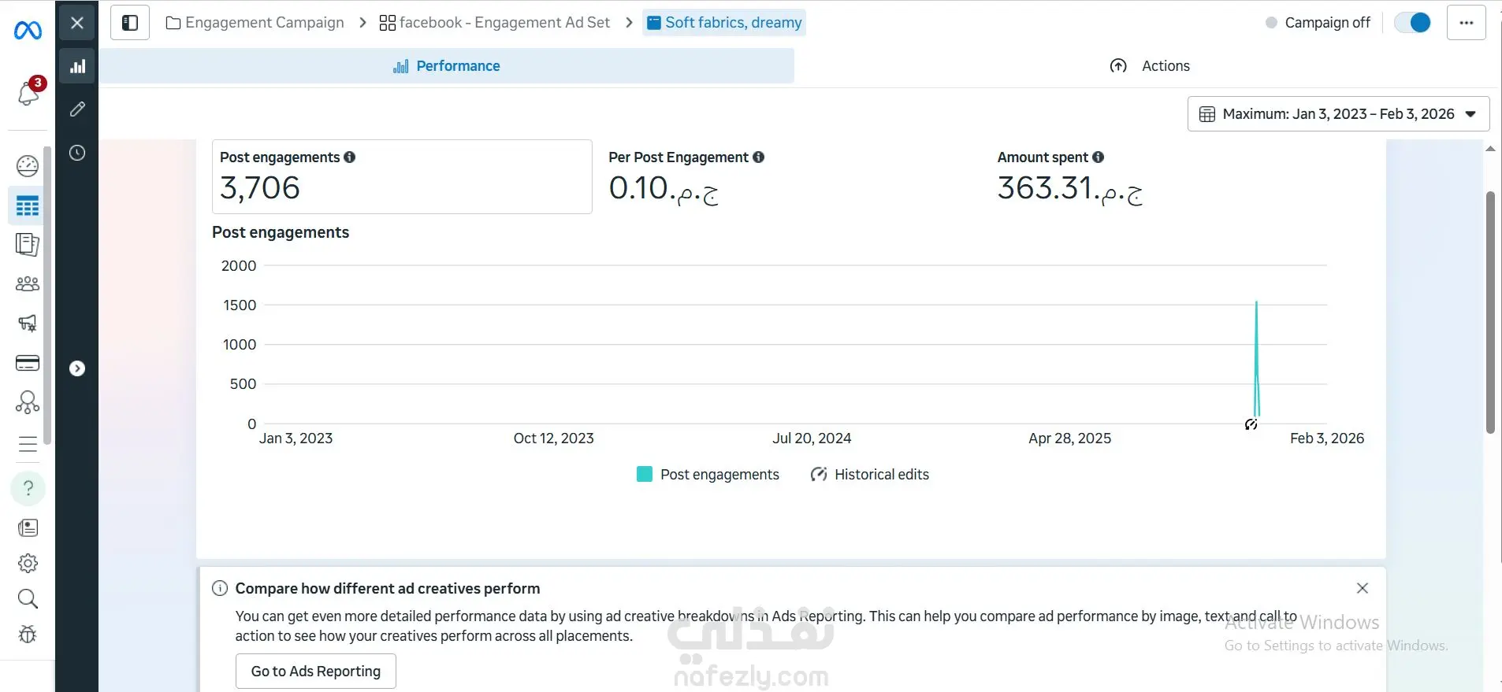Expand the left navigation arrow

coord(77,368)
